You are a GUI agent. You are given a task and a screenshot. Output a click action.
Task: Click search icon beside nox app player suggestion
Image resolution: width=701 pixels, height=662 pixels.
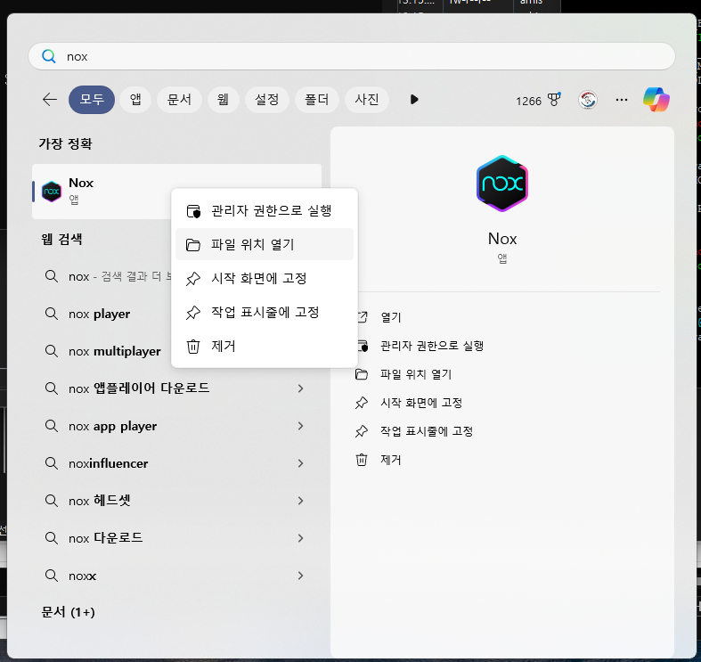point(52,426)
